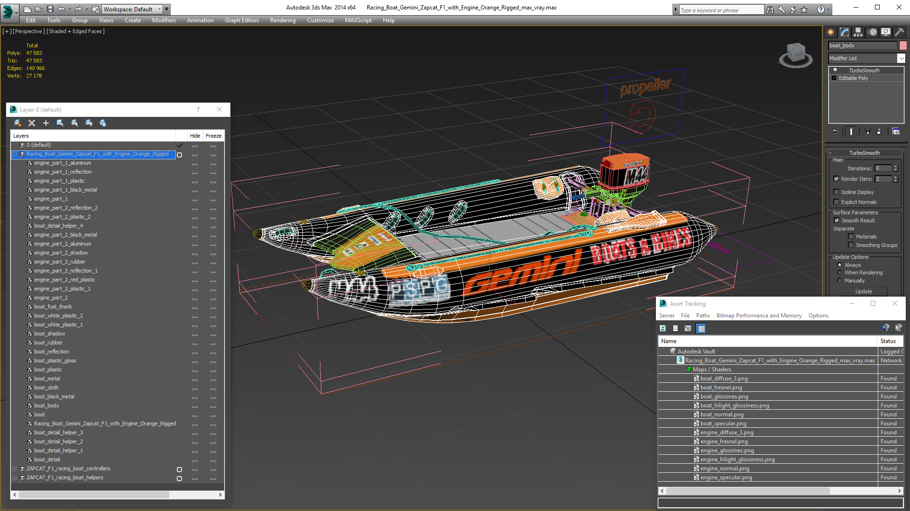910x511 pixels.
Task: Open the Modifier List dropdown
Action: tap(901, 58)
